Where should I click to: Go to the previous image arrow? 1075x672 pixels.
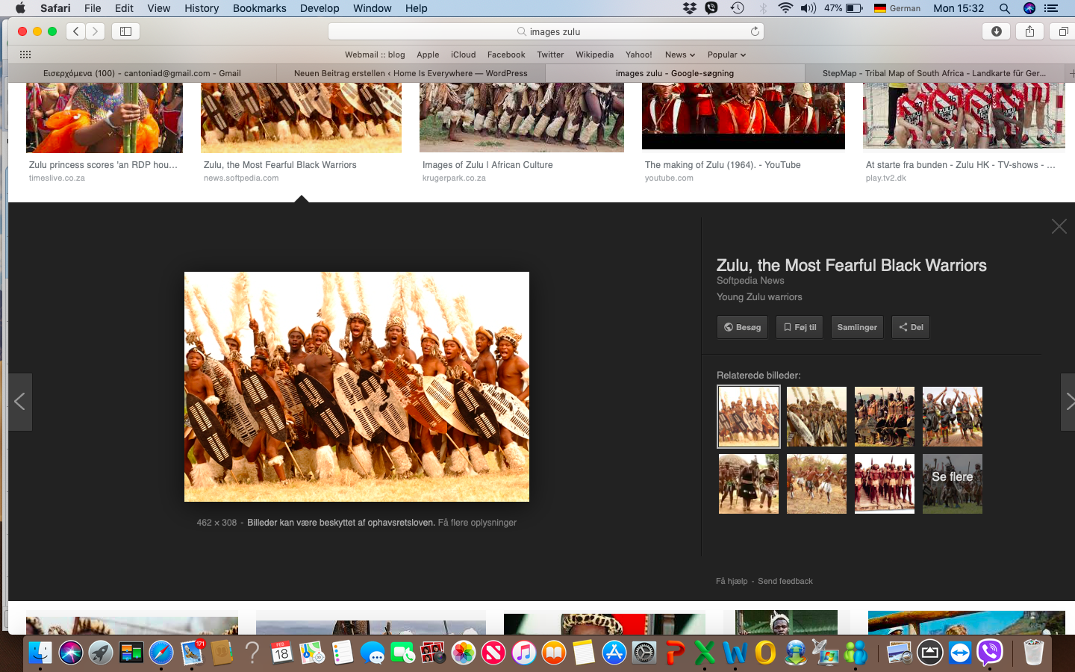coord(20,402)
